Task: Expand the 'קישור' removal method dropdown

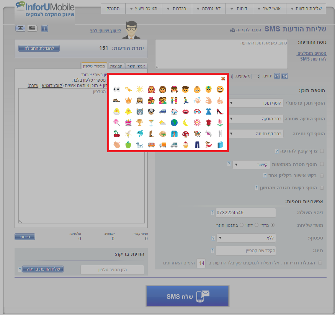Action: [x=251, y=165]
